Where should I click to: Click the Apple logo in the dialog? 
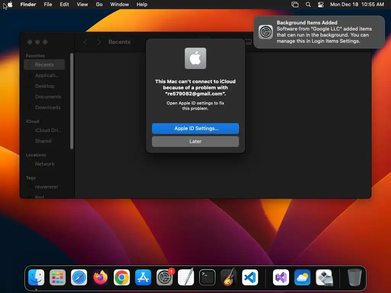[195, 58]
